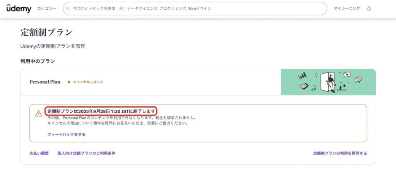This screenshot has height=173, width=396.
Task: Open the フィードバックをする link
Action: 66,135
